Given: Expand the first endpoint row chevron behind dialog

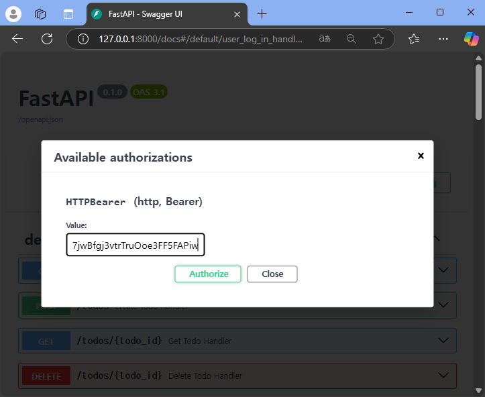Looking at the screenshot, I should pyautogui.click(x=443, y=270).
